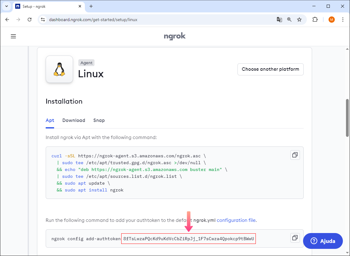Open the Ajuda help button

(323, 241)
